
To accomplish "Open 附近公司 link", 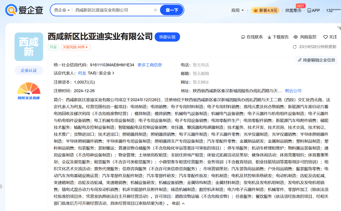I will click(293, 91).
